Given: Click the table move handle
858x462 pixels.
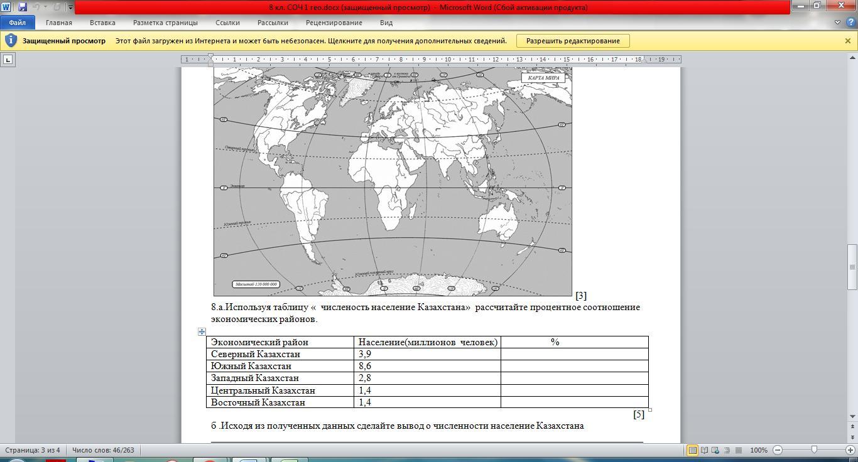Looking at the screenshot, I should pos(202,331).
